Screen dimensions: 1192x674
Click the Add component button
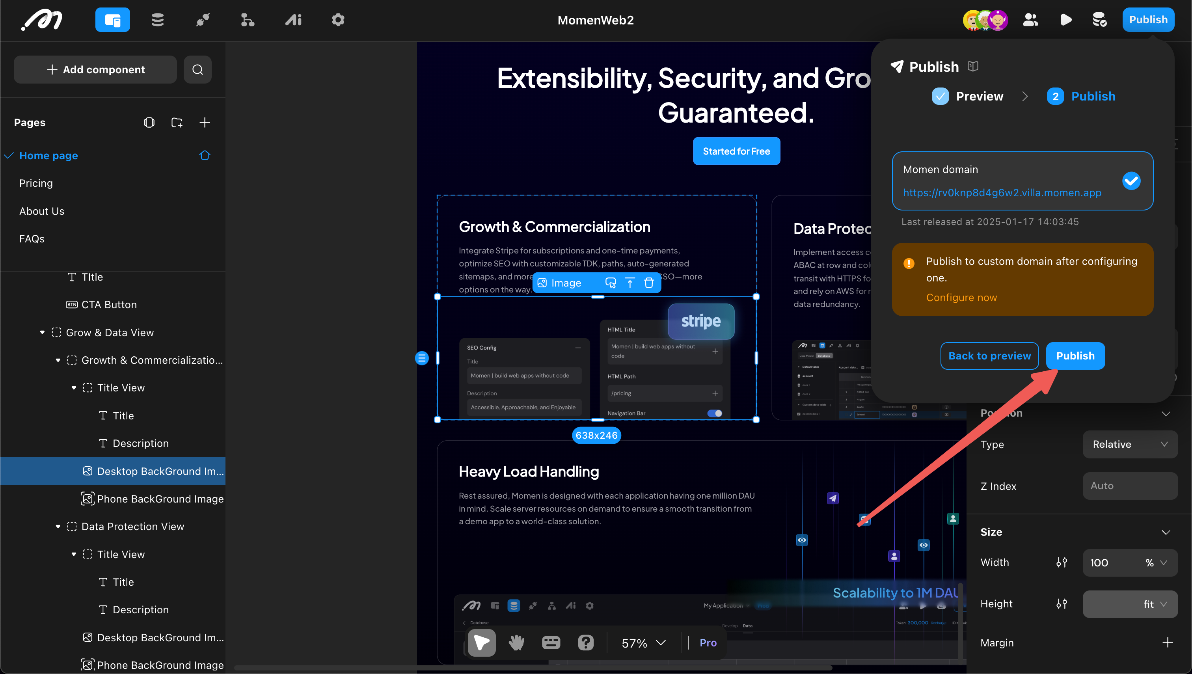coord(95,69)
